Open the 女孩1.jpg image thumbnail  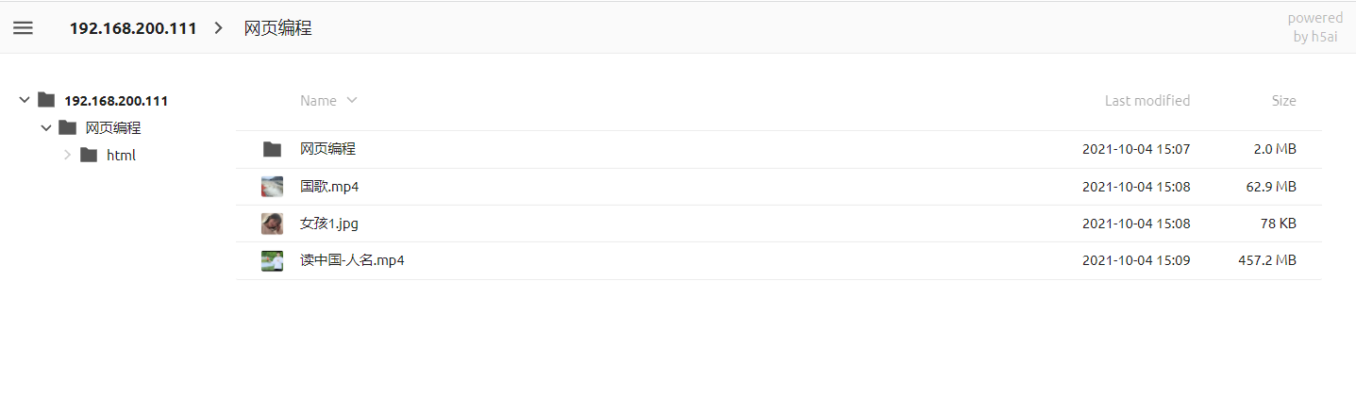click(x=272, y=224)
